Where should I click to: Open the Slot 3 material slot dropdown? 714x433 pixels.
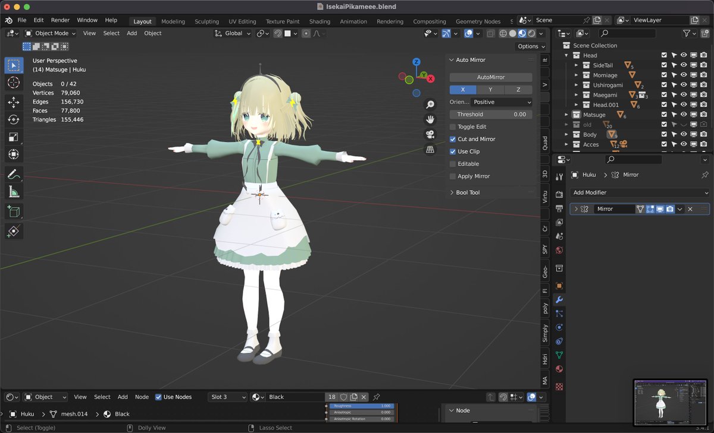click(x=227, y=397)
